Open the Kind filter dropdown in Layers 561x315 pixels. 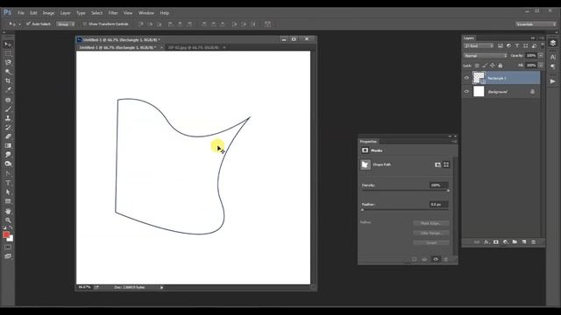pos(479,45)
